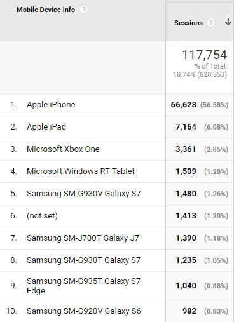
Task: Click help icon beside Mobile Device Info
Action: coord(83,10)
